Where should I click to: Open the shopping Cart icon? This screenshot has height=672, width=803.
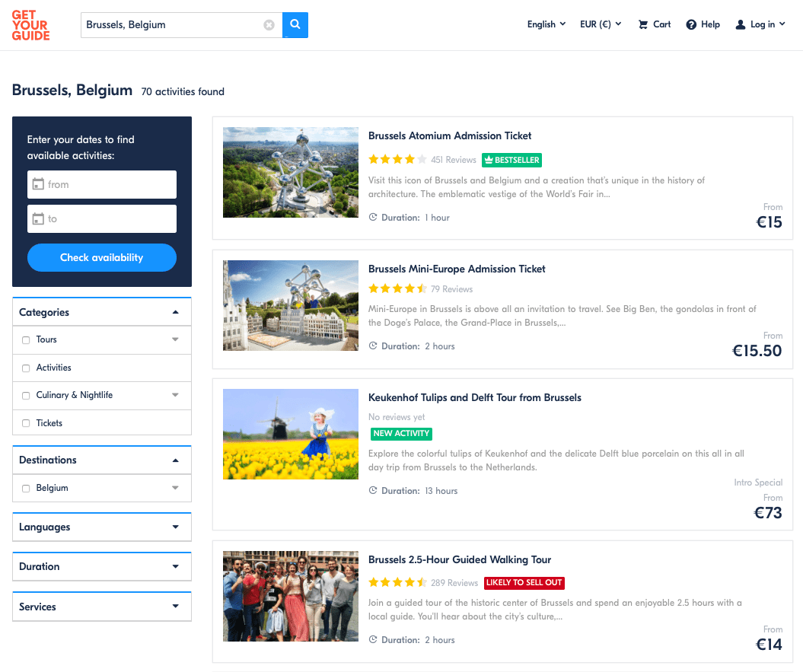click(x=642, y=24)
